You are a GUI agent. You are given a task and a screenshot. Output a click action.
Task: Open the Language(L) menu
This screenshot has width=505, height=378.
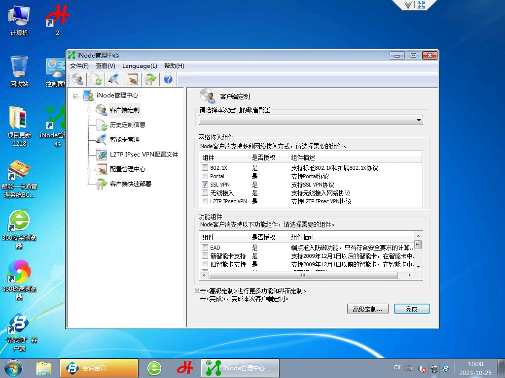click(x=140, y=66)
